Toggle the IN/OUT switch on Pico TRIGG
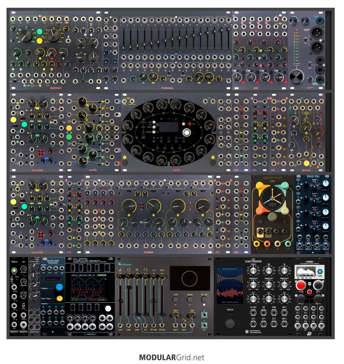This screenshot has width=344, height=364. [x=12, y=279]
